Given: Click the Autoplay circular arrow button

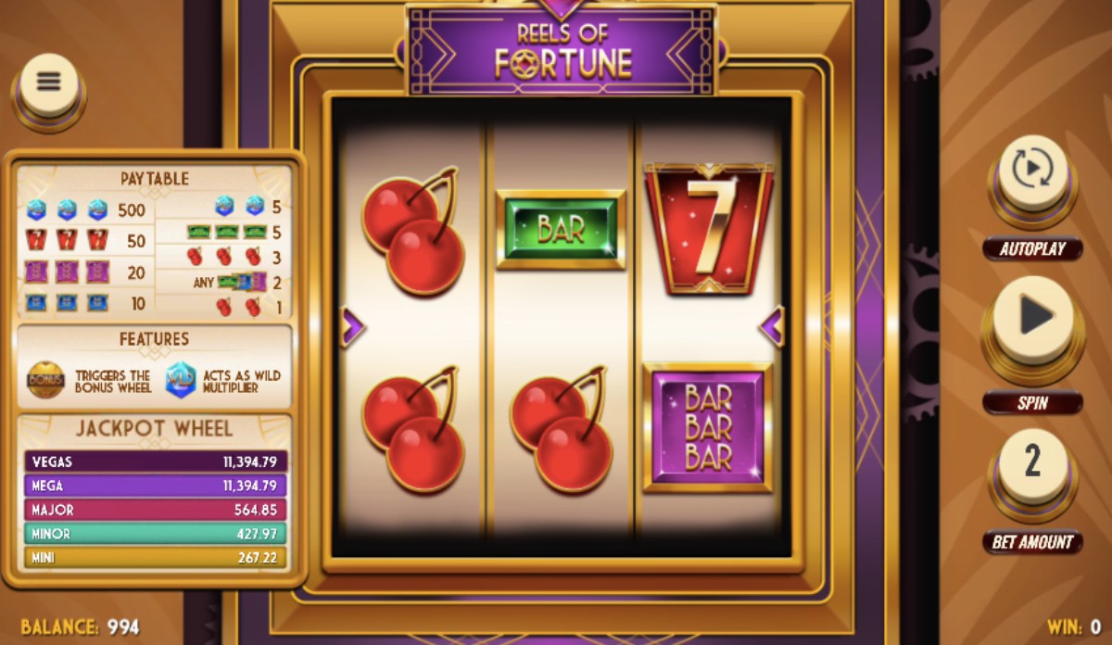Looking at the screenshot, I should [x=1032, y=173].
